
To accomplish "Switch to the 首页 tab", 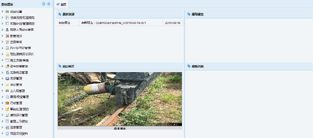I will tap(62, 4).
